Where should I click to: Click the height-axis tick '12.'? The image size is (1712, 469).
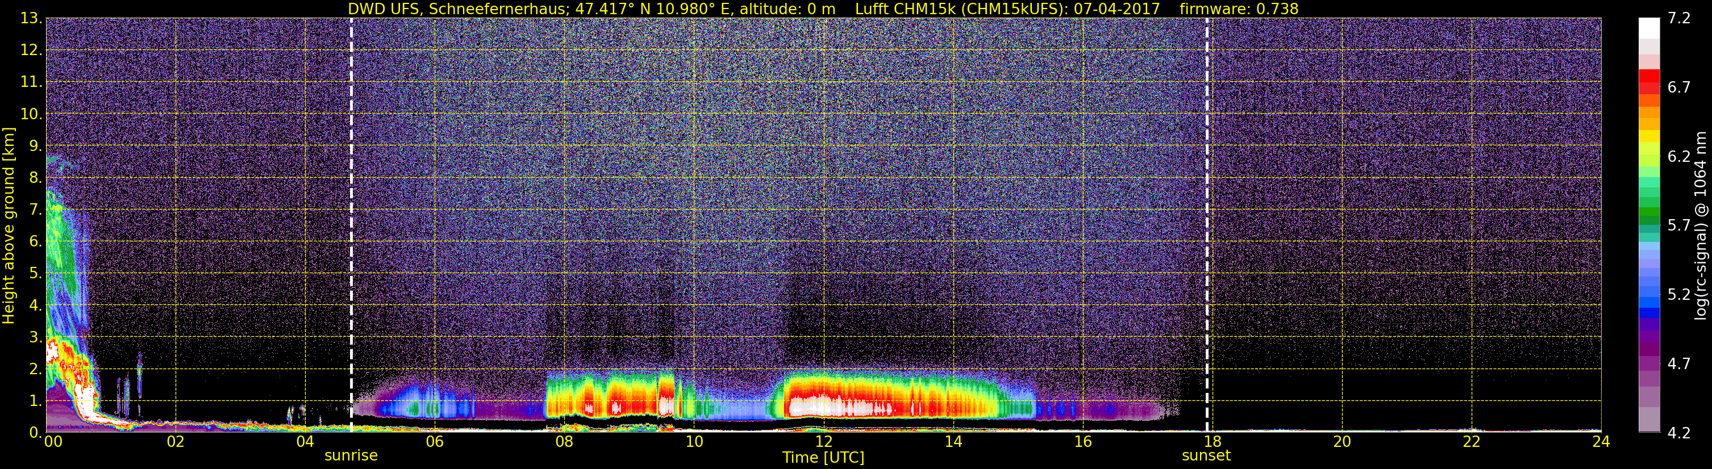31,51
